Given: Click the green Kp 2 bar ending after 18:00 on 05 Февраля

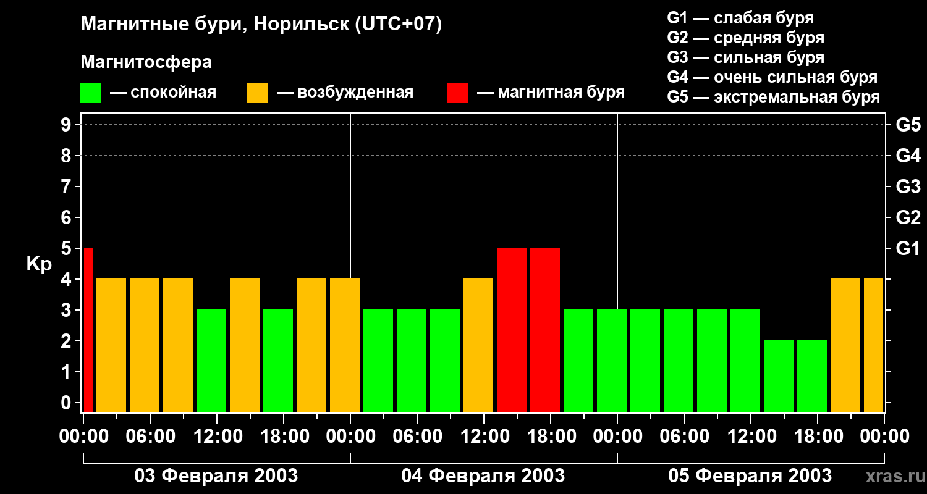Looking at the screenshot, I should [x=812, y=376].
